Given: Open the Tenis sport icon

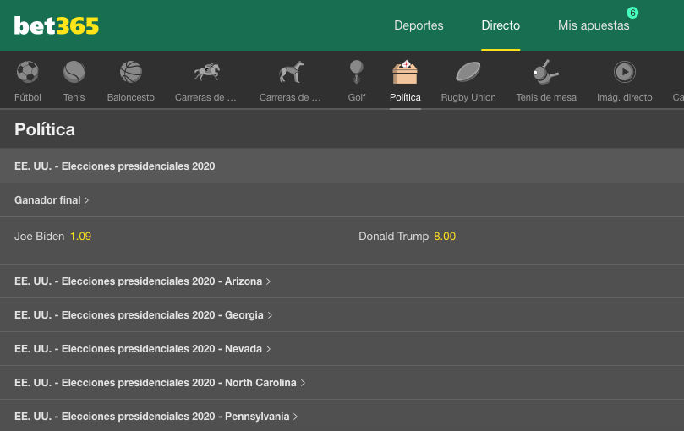Looking at the screenshot, I should [x=74, y=73].
